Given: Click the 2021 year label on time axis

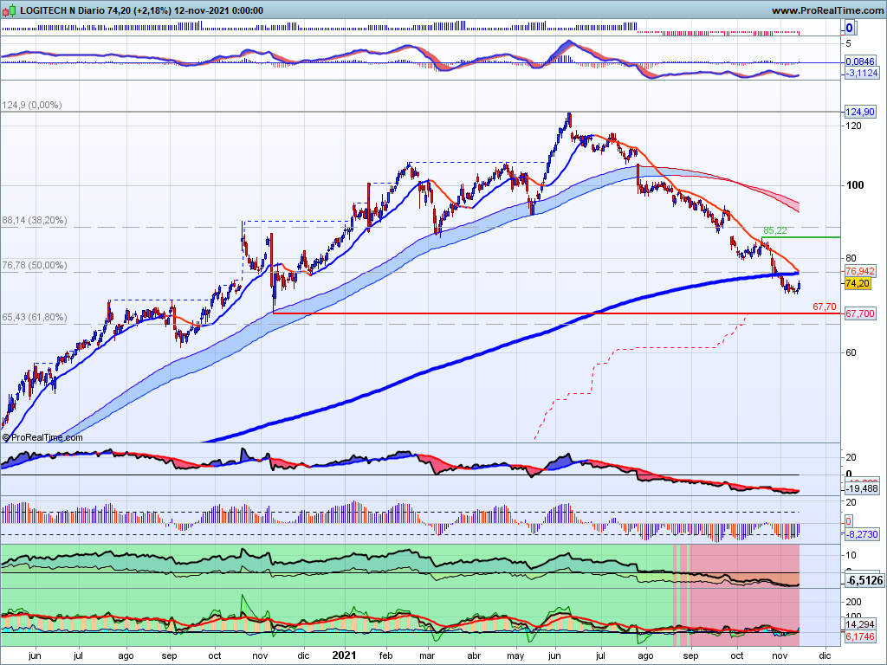Looking at the screenshot, I should tap(344, 655).
